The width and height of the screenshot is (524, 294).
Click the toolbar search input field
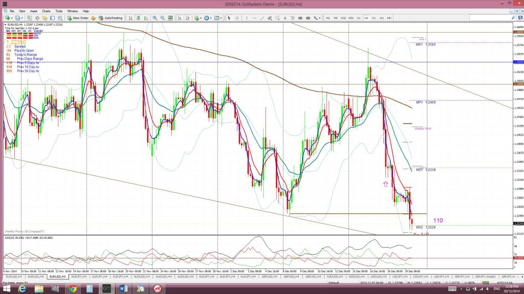[x=490, y=18]
